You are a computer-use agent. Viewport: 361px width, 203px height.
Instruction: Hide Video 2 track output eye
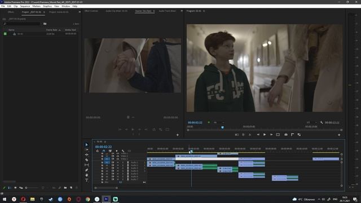[118, 156]
